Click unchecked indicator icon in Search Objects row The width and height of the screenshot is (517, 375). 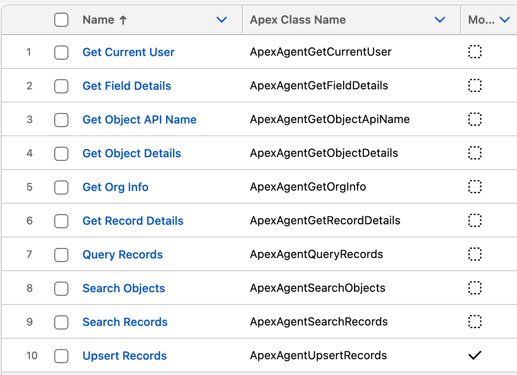click(x=475, y=288)
